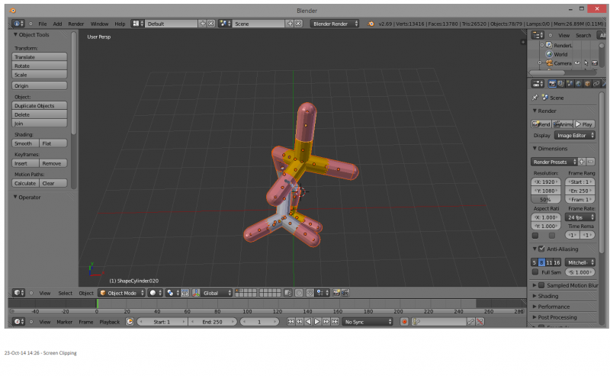
Task: Jump to the end frame in timeline
Action: [x=334, y=322]
